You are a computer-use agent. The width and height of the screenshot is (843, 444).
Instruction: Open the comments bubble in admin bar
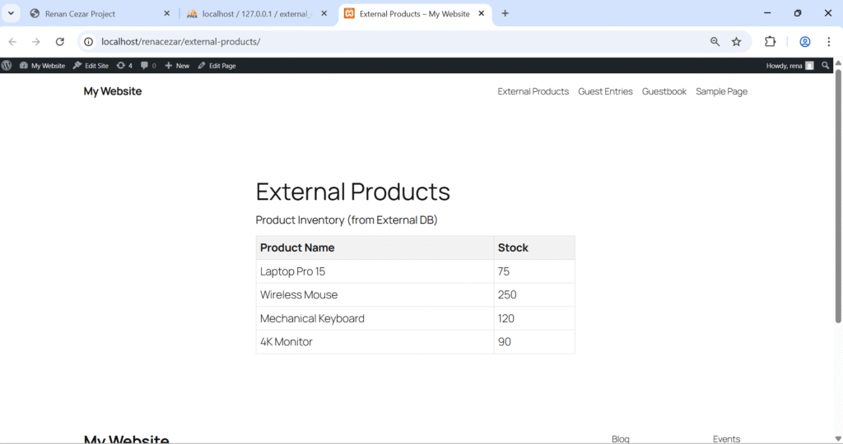click(x=148, y=66)
